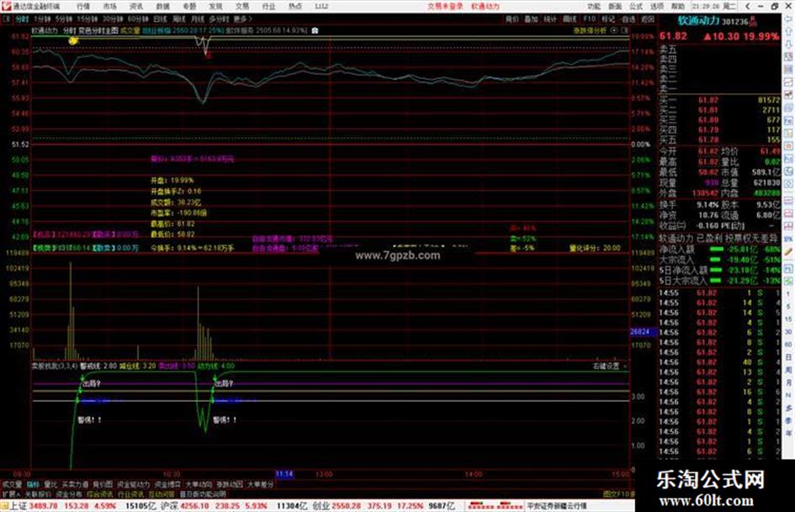
Task: Open the 功能 menu
Action: [x=594, y=7]
